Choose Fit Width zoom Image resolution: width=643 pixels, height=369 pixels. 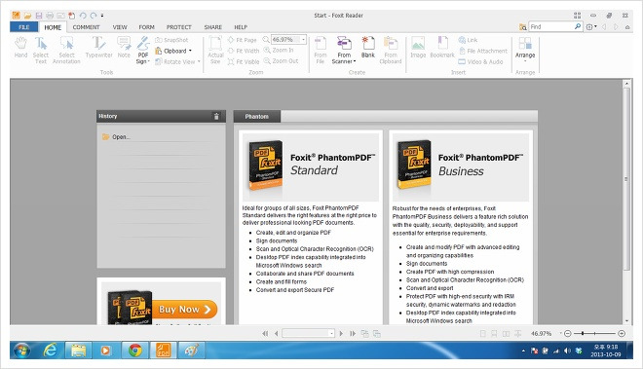244,51
